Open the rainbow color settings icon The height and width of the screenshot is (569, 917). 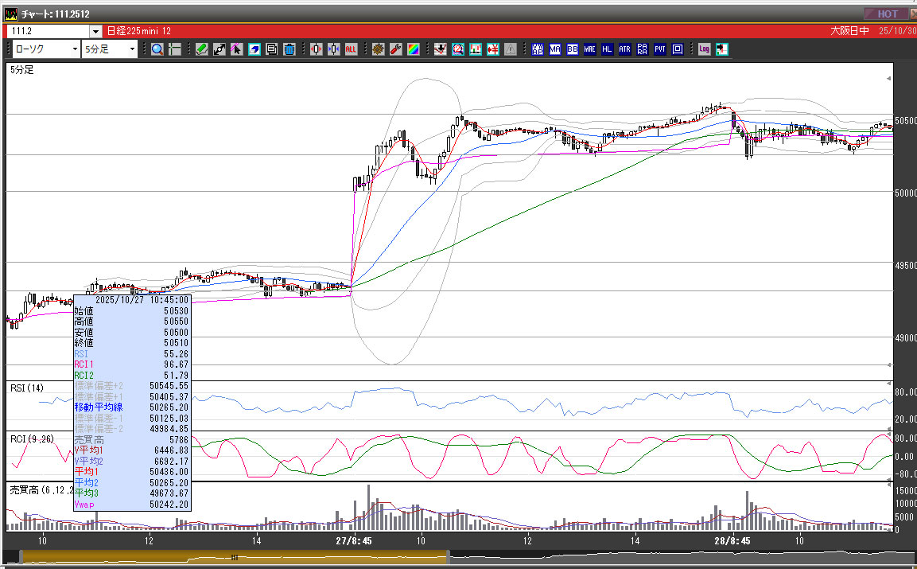click(x=413, y=49)
